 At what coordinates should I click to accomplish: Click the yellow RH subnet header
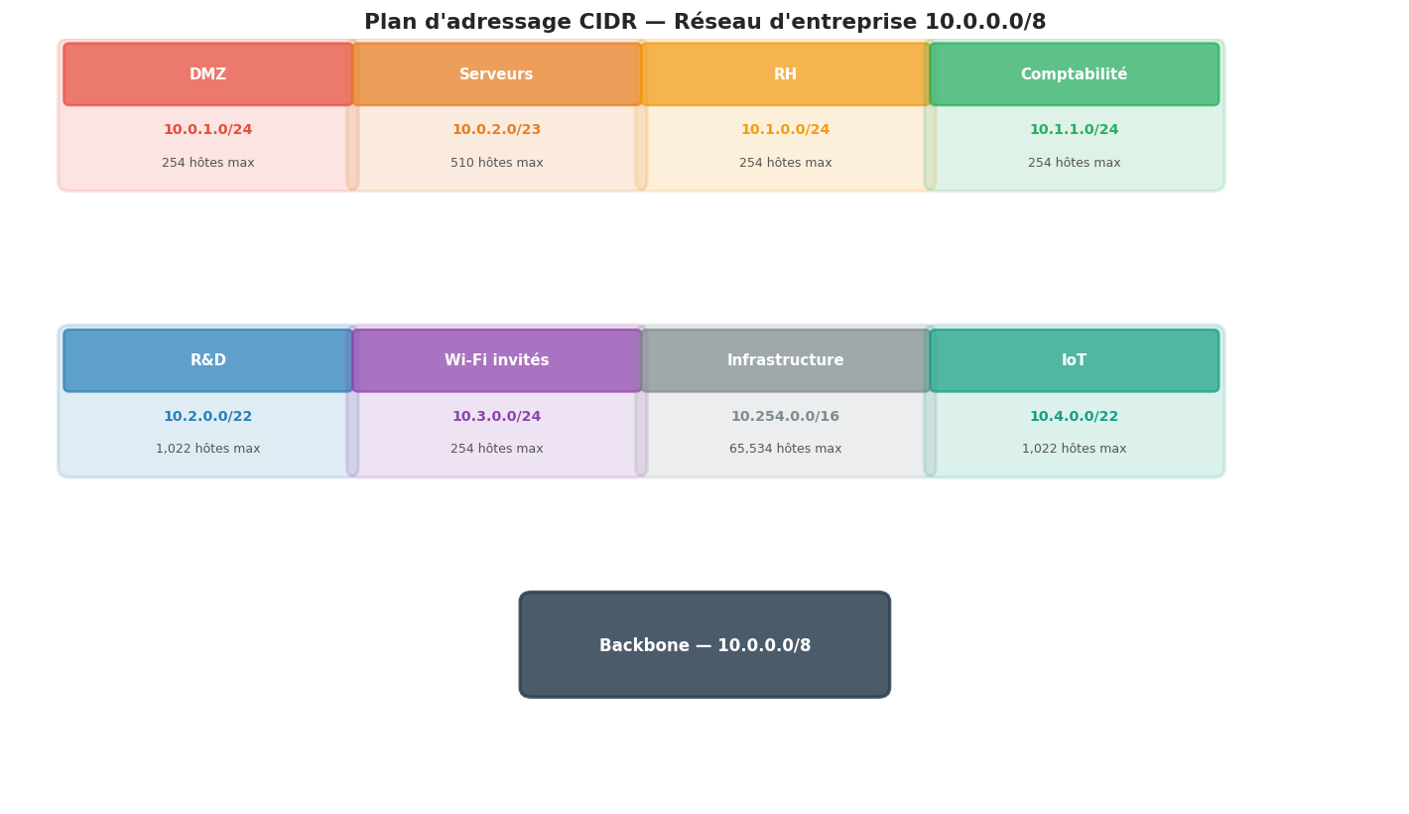[x=785, y=74]
